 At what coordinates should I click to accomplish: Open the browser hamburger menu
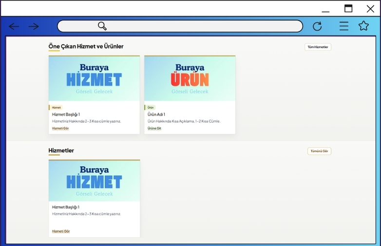click(x=344, y=26)
